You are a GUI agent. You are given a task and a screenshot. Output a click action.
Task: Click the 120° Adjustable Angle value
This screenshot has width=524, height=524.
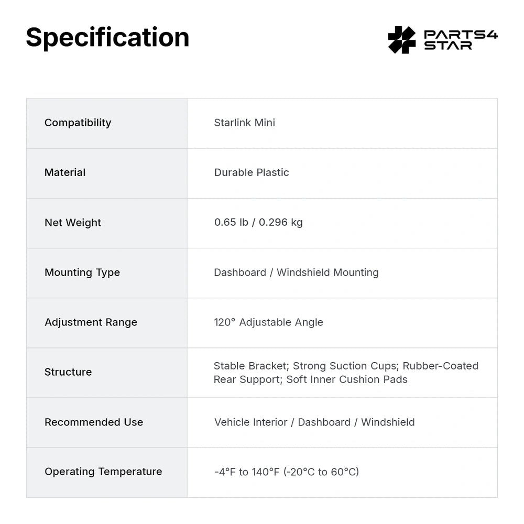point(269,322)
